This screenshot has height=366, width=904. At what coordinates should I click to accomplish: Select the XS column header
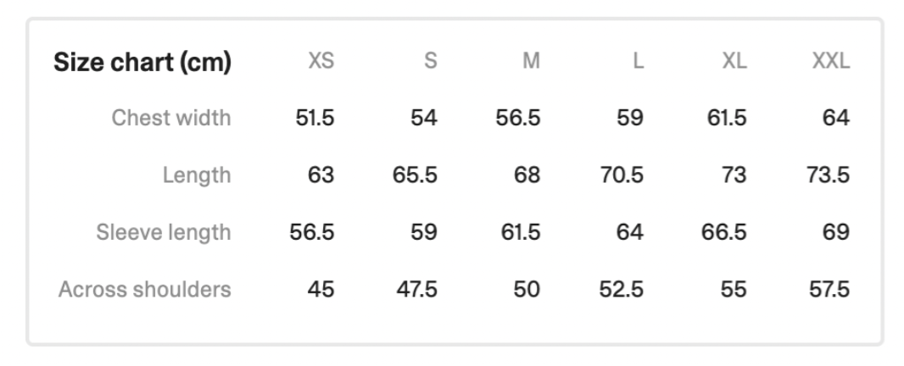coord(320,62)
